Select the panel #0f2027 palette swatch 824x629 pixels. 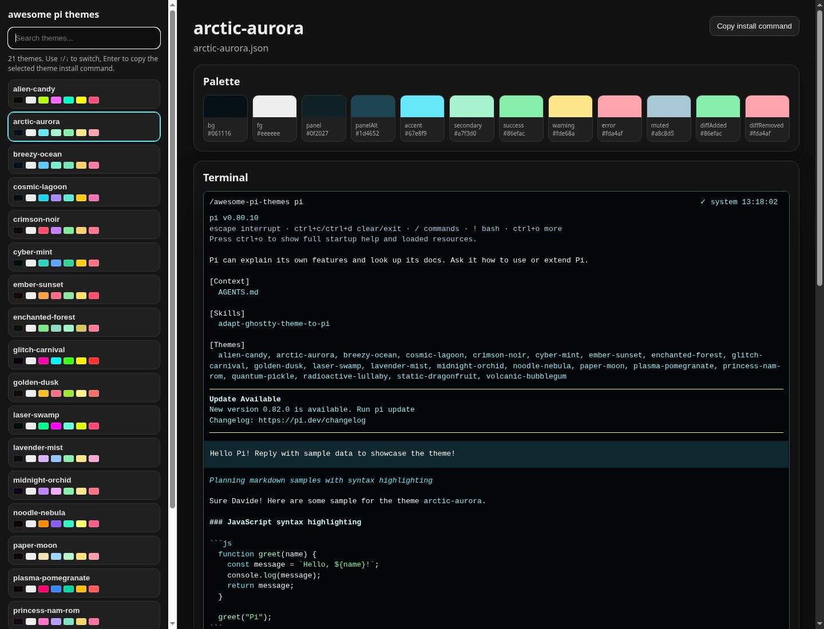(x=324, y=118)
